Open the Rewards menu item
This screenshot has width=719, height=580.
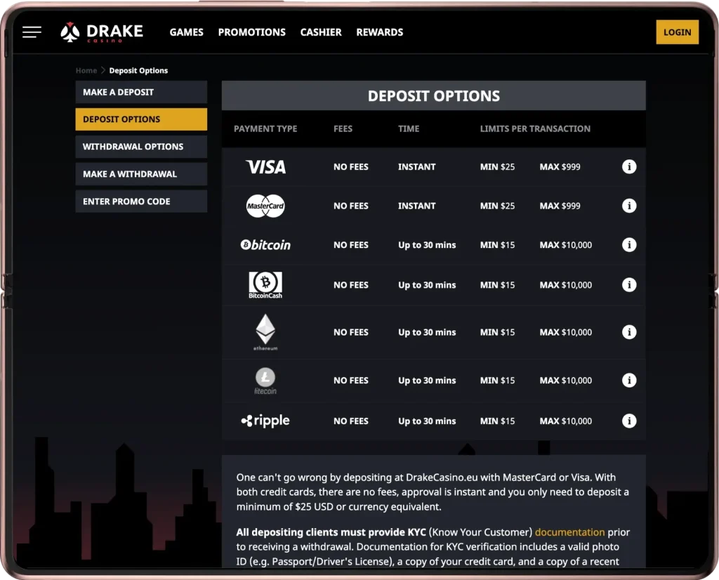[x=380, y=32]
